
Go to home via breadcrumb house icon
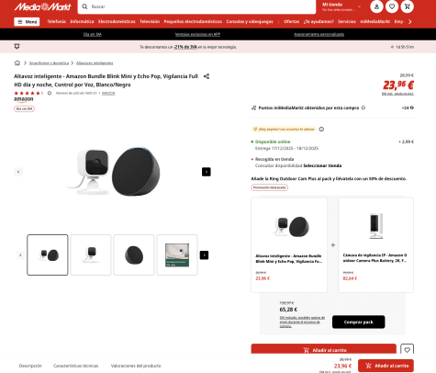pos(17,62)
